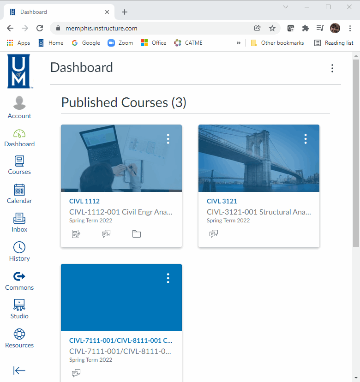360x382 pixels.
Task: Open CIVL 1112 Assignments icon
Action: 76,234
